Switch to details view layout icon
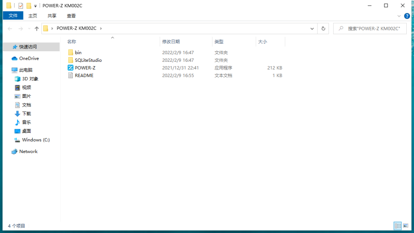The image size is (414, 233). pos(398,226)
